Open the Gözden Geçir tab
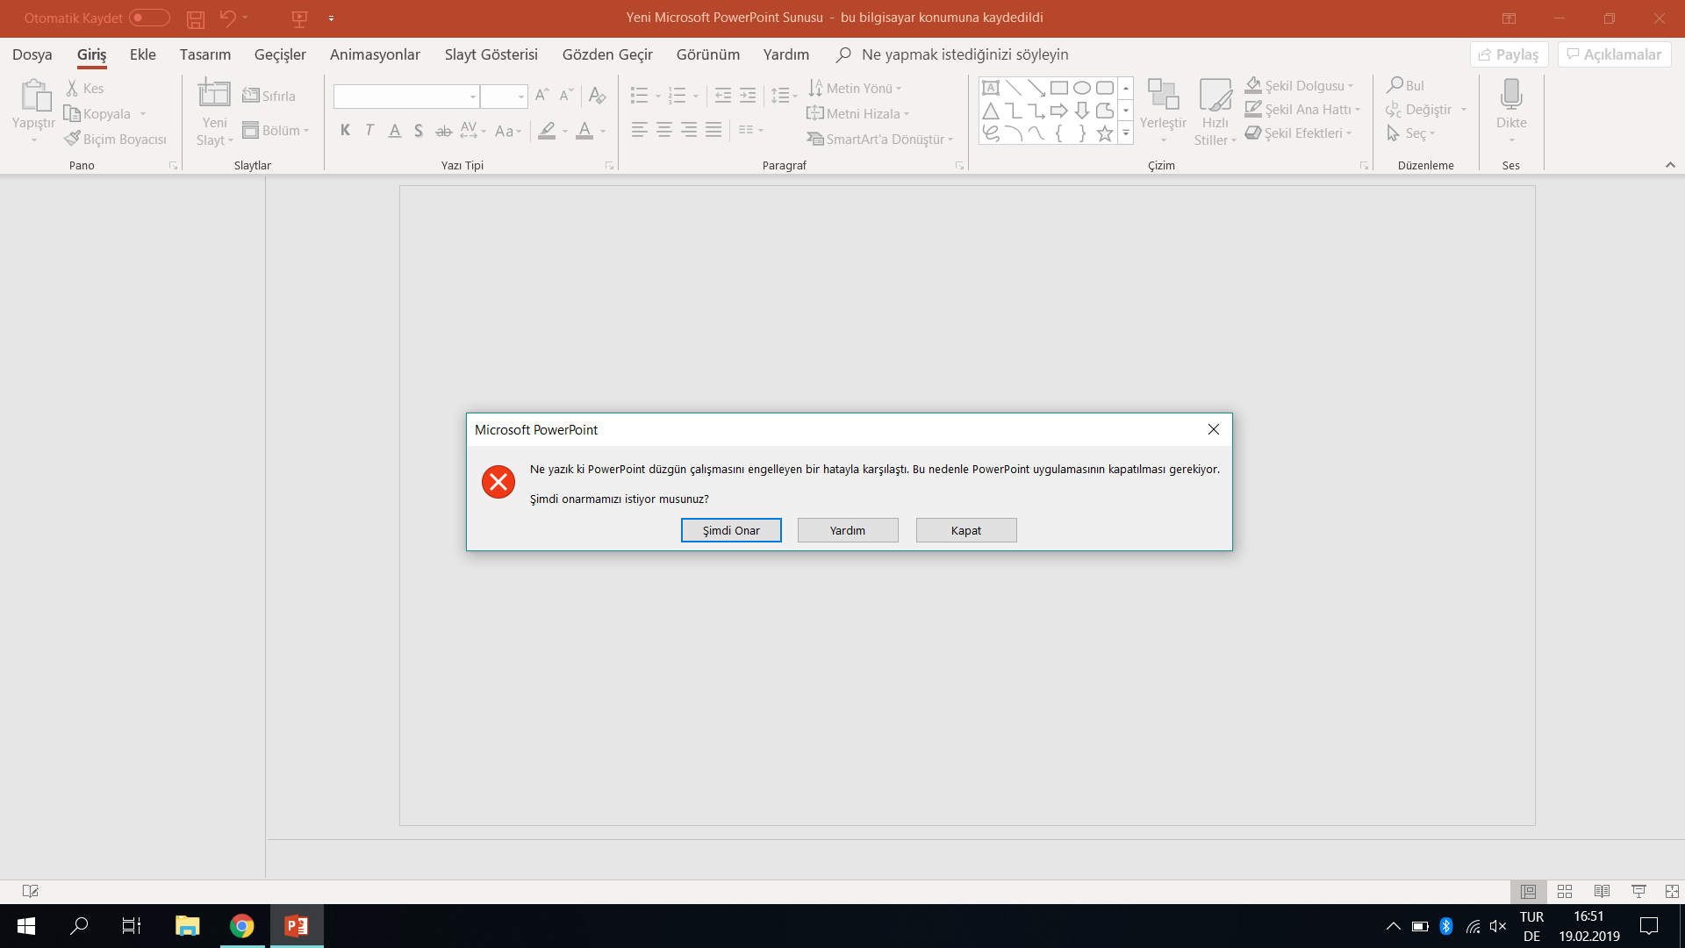1685x948 pixels. 607,54
